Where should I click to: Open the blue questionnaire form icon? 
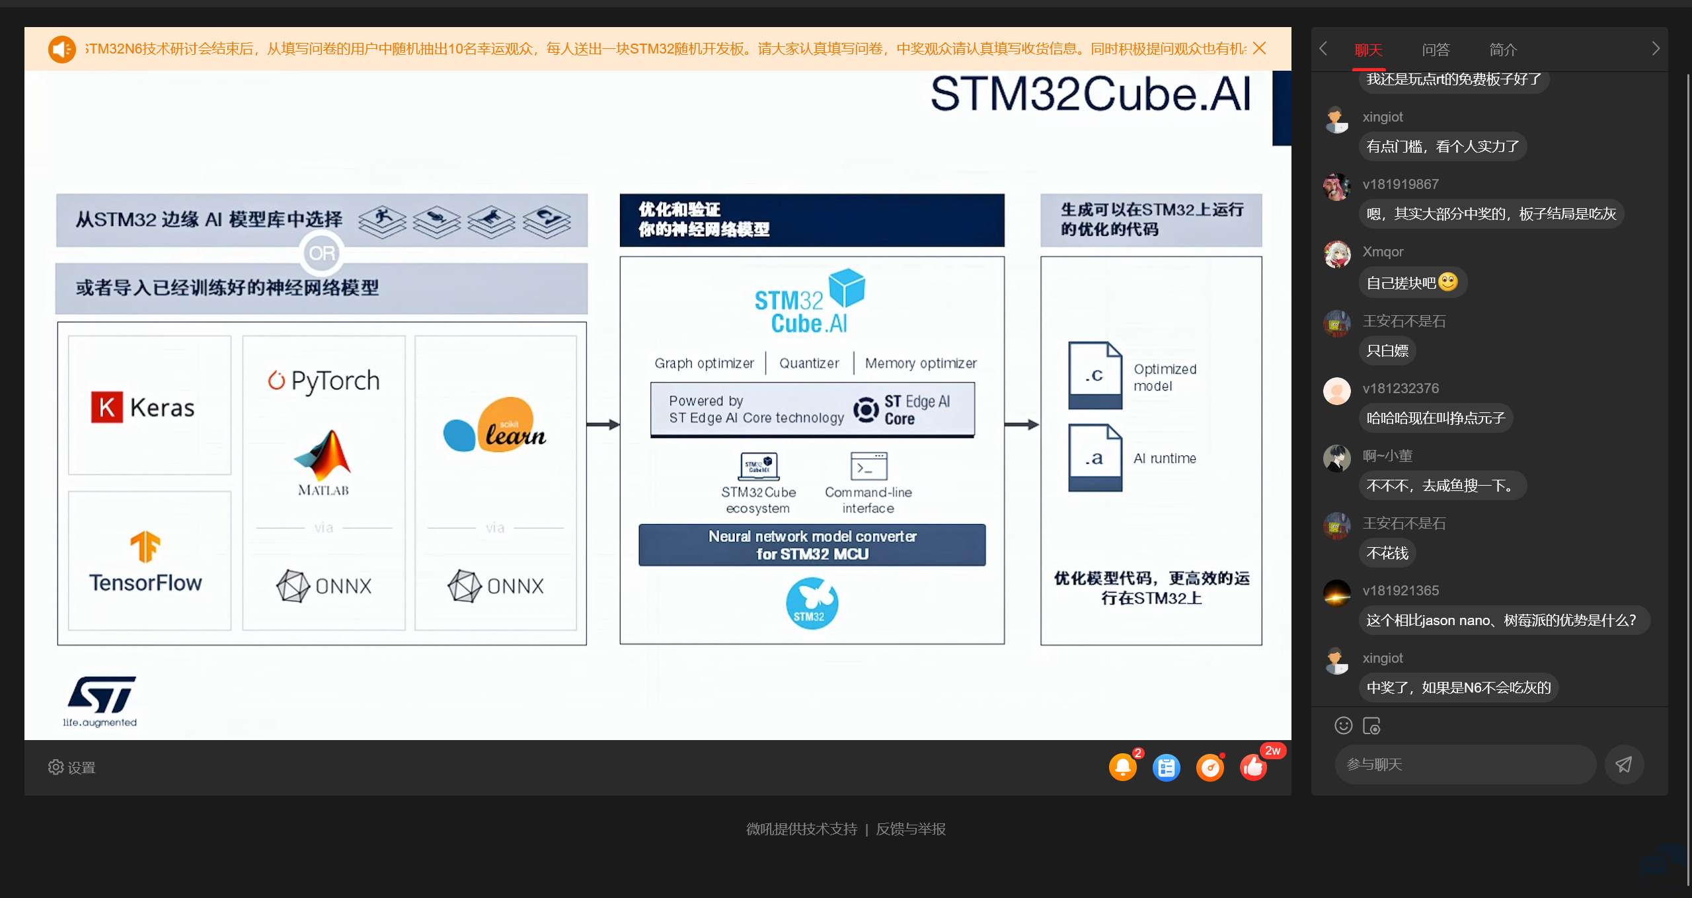(x=1166, y=767)
